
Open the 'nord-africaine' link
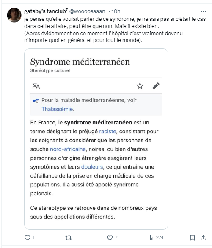pyautogui.click(x=68, y=149)
